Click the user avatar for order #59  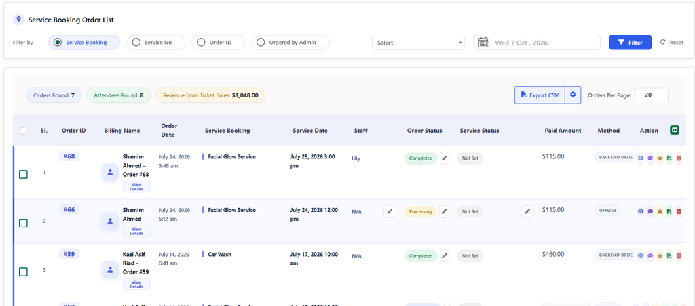point(110,269)
